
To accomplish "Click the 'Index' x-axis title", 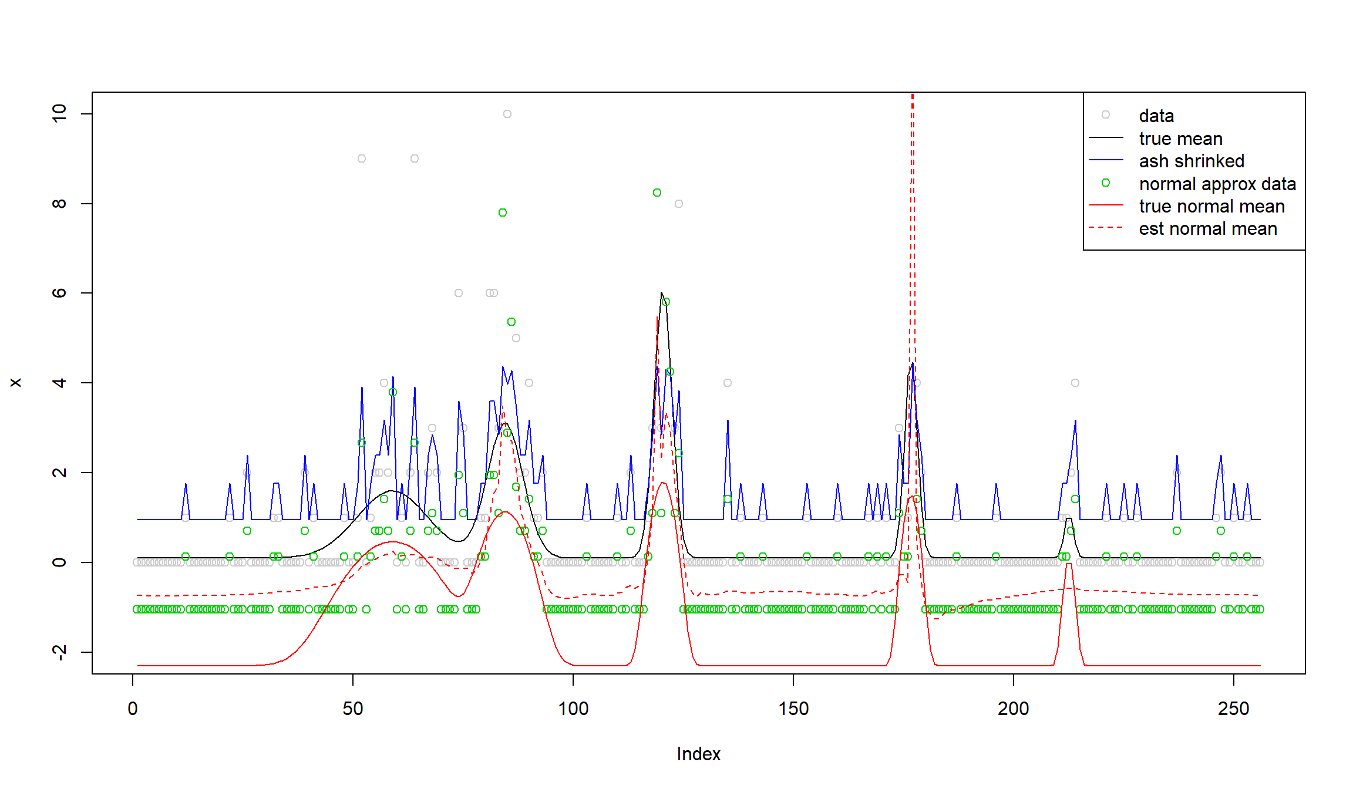I will pos(698,754).
